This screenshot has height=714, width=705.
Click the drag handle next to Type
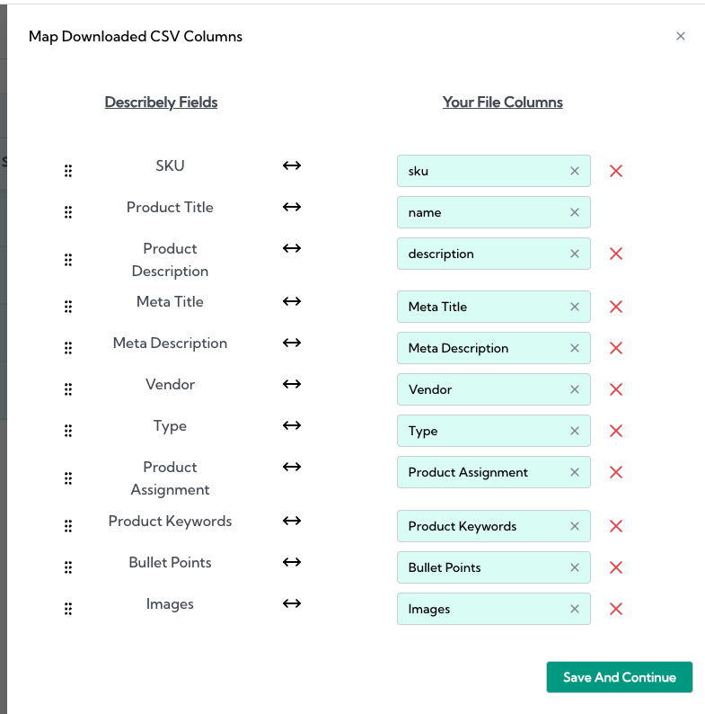[68, 431]
